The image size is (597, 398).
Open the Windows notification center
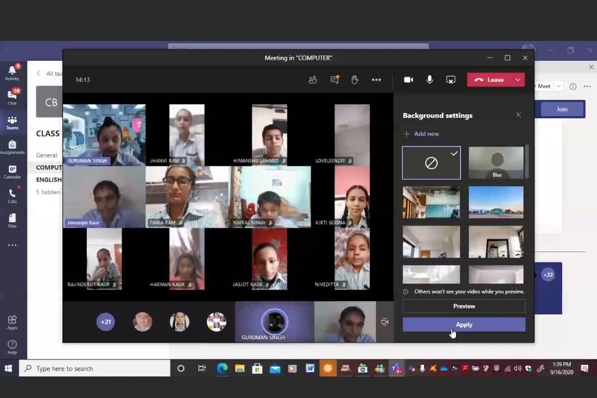(x=584, y=368)
